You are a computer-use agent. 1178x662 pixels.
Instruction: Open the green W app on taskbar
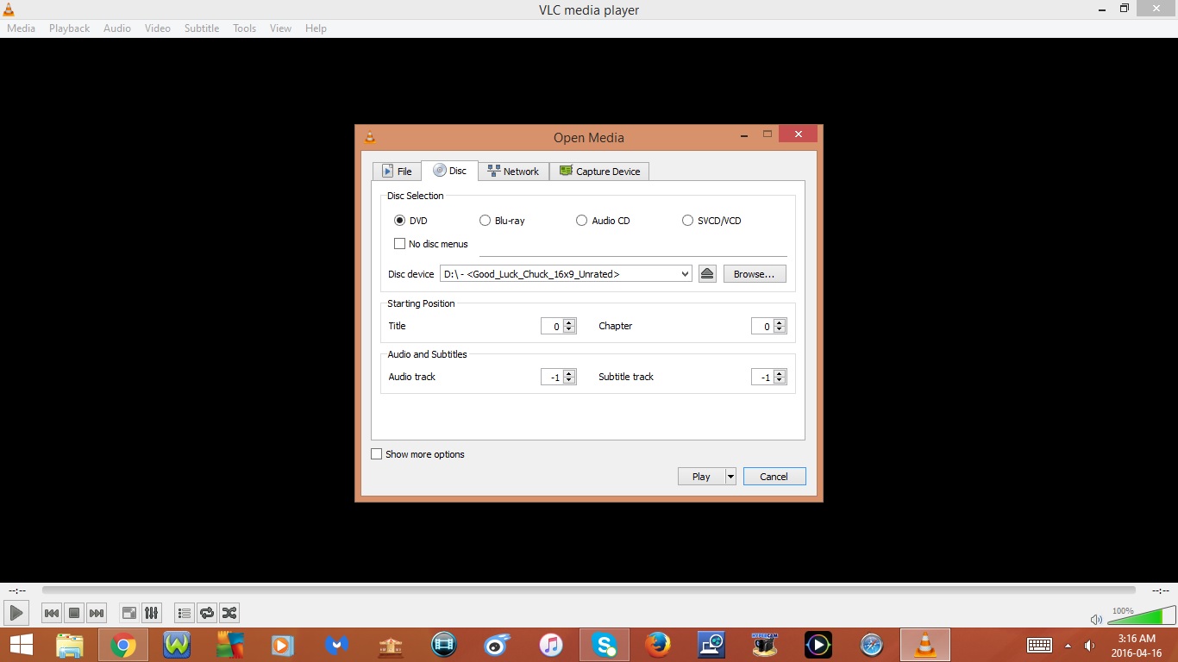pos(177,645)
